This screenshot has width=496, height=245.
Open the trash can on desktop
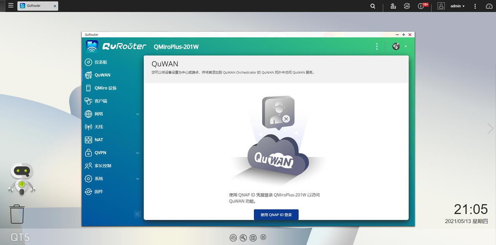[17, 214]
